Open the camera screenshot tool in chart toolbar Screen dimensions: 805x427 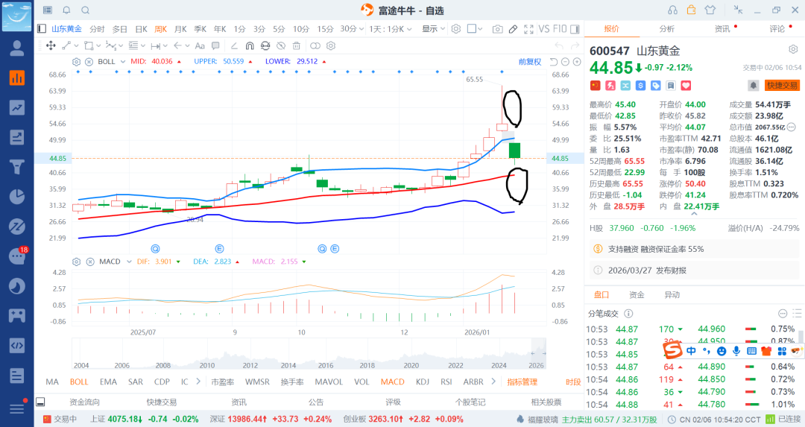point(497,29)
